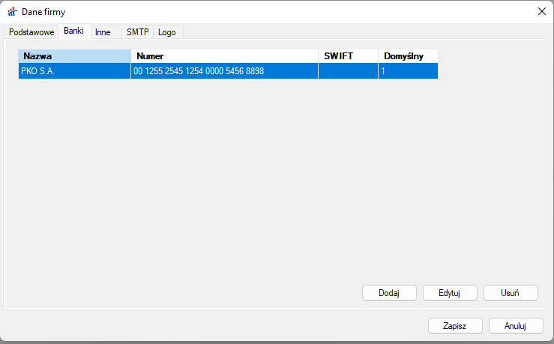Open the Inne tab

103,32
